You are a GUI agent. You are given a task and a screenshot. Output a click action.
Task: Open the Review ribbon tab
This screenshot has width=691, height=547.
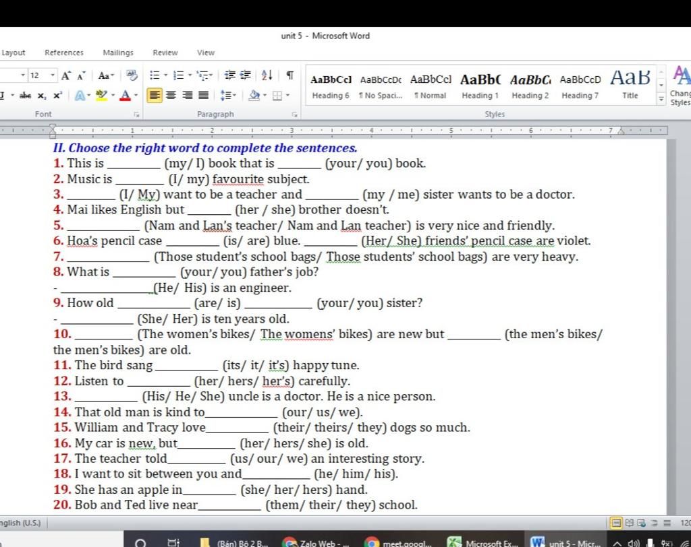[165, 53]
